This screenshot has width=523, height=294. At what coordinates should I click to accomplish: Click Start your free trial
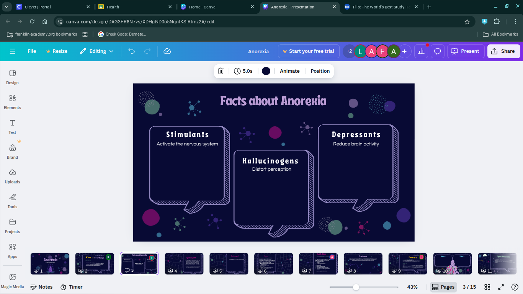click(309, 51)
